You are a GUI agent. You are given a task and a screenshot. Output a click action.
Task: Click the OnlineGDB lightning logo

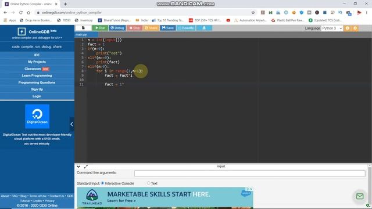[x=22, y=31]
